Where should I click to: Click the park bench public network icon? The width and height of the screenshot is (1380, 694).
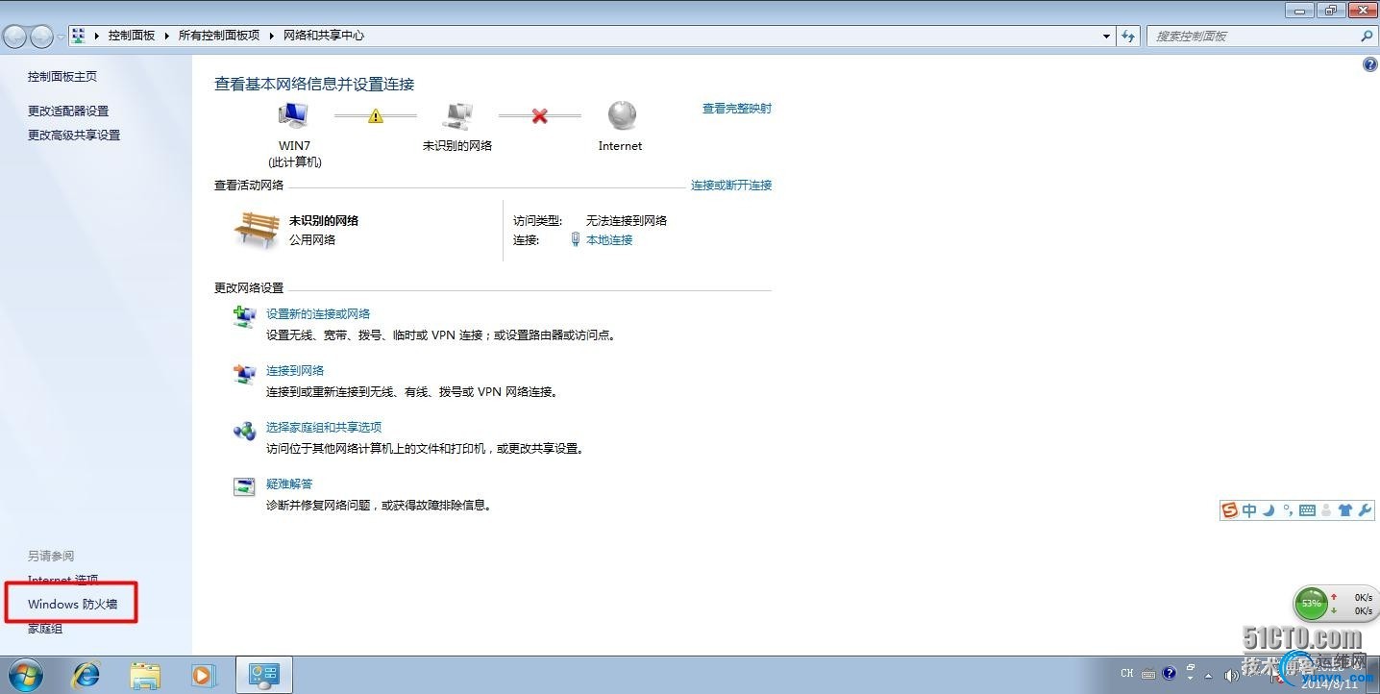click(257, 231)
